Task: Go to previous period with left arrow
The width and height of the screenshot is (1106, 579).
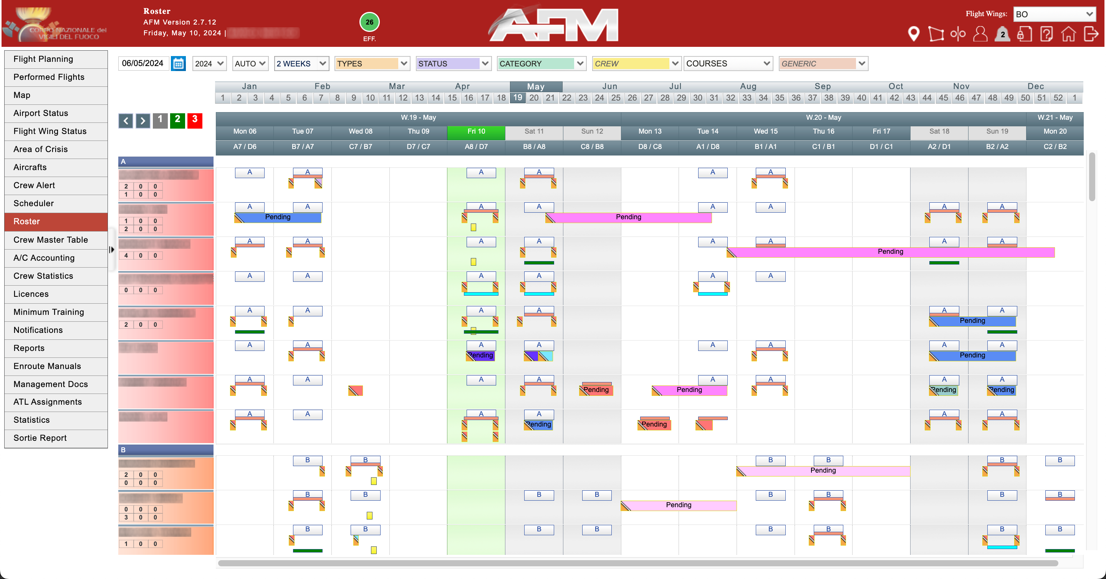Action: (x=126, y=121)
